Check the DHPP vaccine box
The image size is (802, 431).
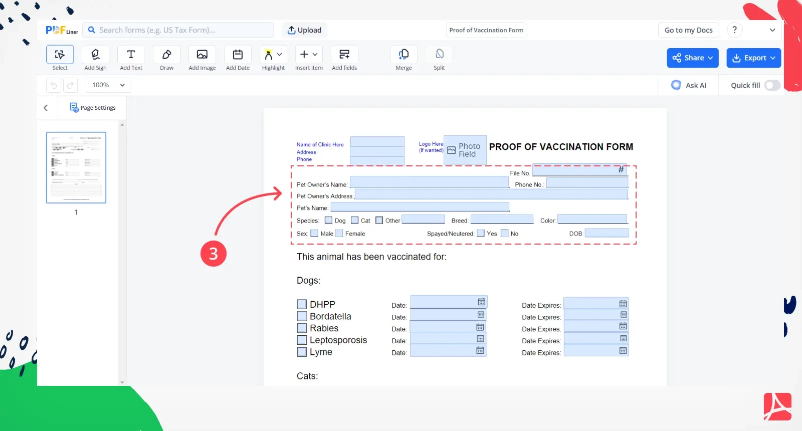pyautogui.click(x=302, y=304)
